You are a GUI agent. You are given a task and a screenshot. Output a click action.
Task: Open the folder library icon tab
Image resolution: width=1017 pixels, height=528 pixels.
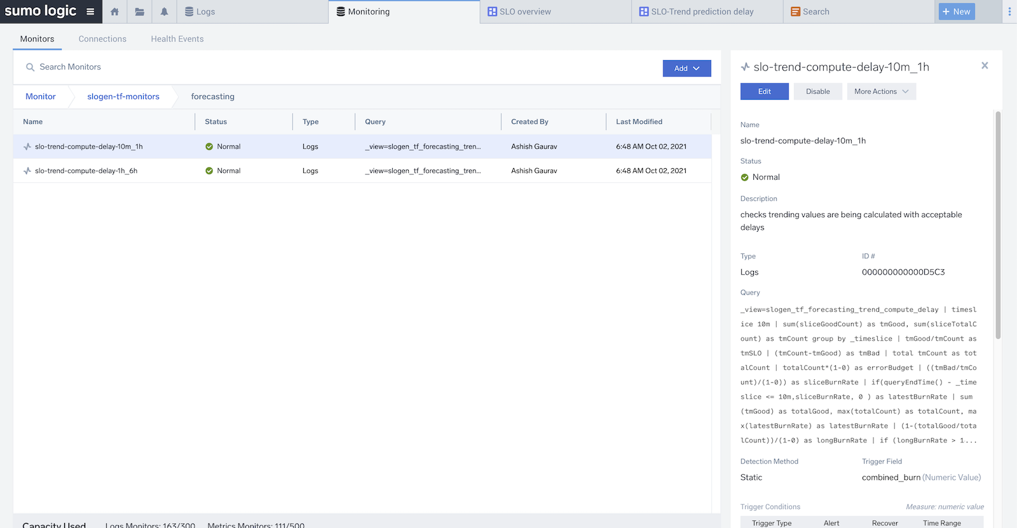click(139, 11)
